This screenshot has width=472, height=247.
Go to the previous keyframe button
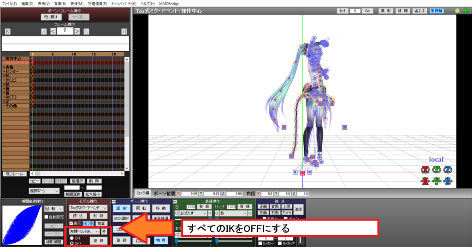tap(44, 31)
